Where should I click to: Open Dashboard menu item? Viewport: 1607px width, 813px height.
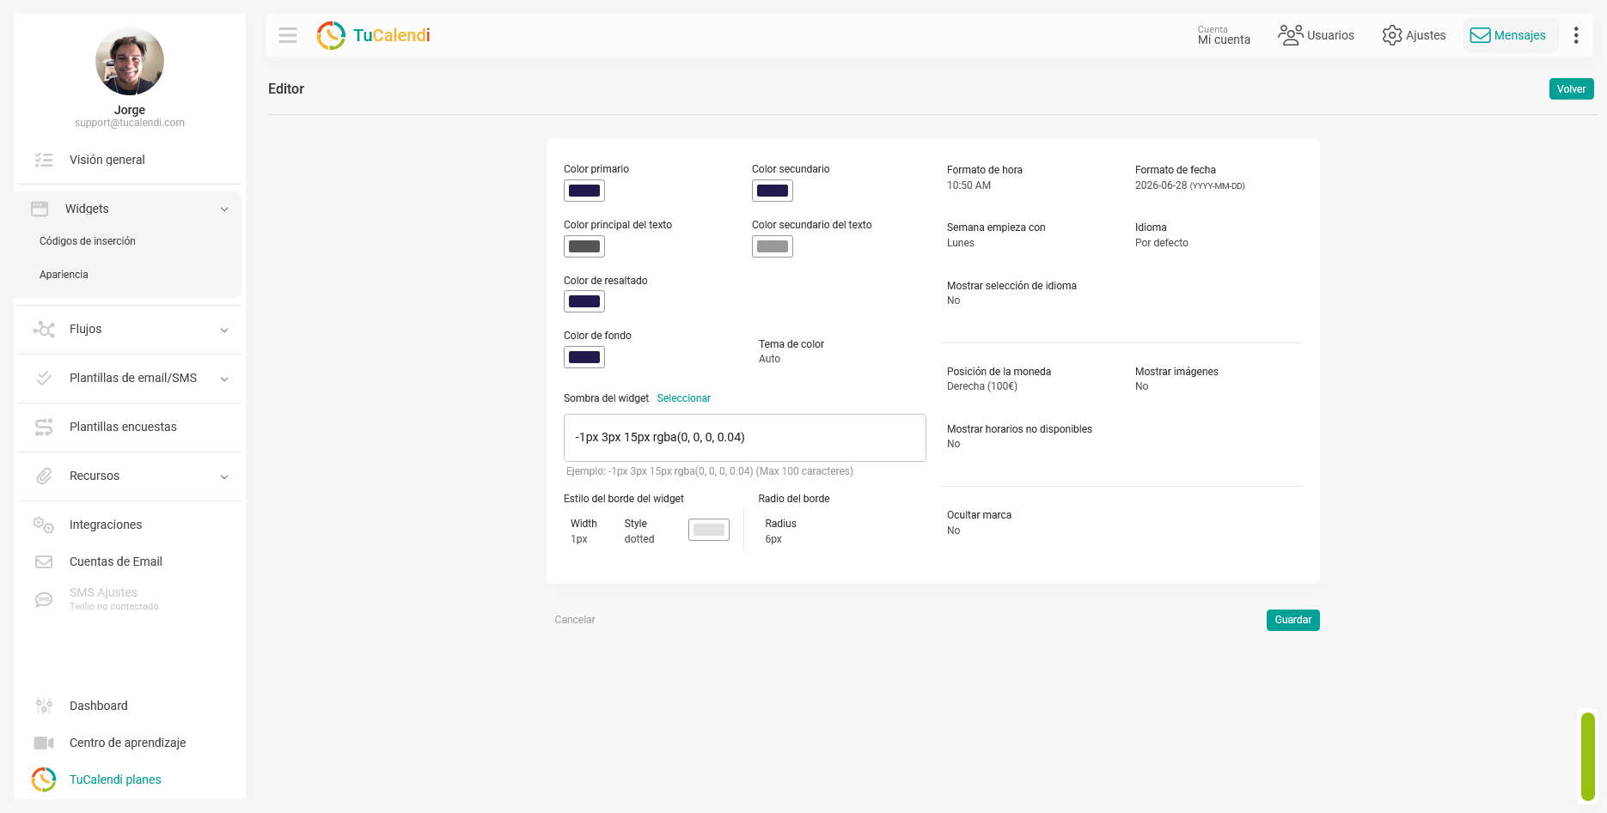(x=99, y=706)
